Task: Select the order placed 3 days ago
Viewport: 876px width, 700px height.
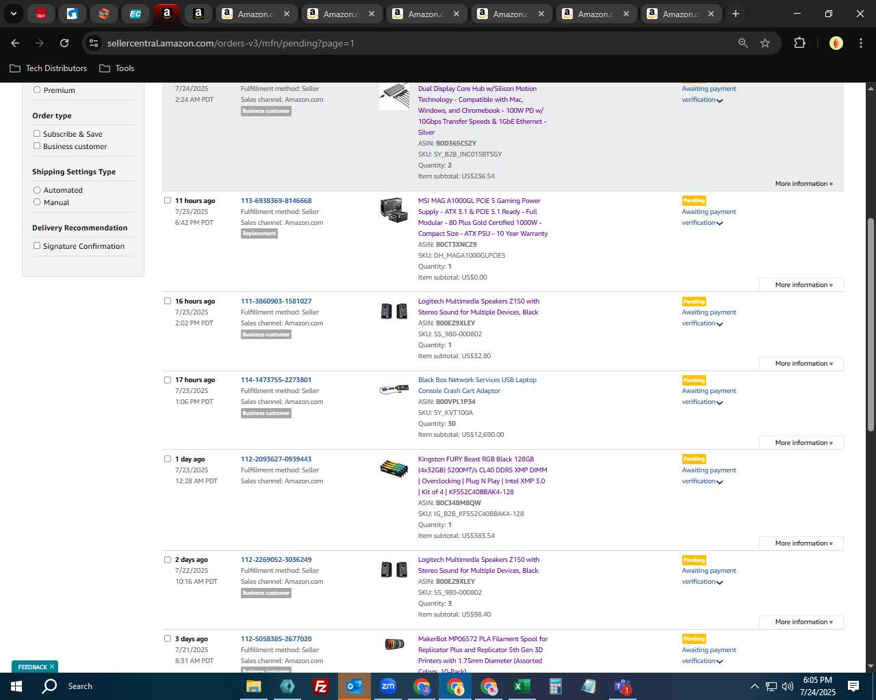Action: 167,638
